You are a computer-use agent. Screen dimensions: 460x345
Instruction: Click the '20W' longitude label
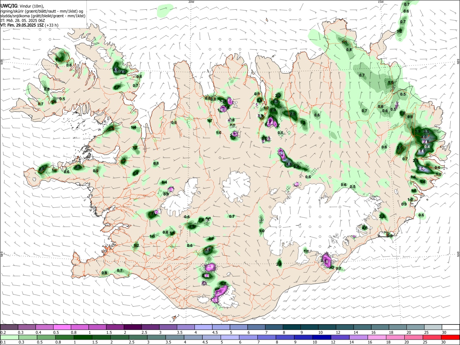pos(191,2)
